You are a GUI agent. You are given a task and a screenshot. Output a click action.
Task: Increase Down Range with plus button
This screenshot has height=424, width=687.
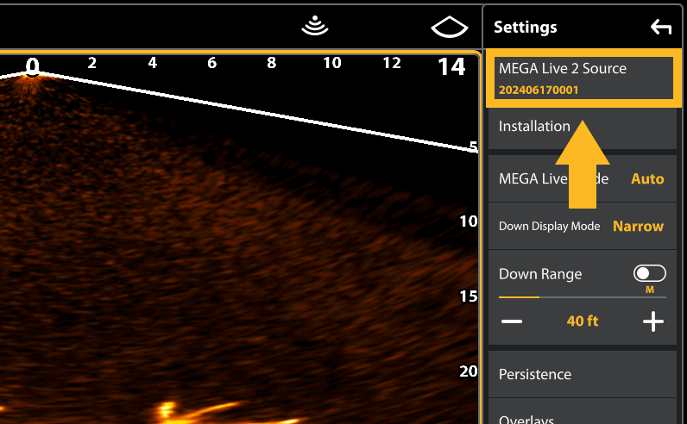click(x=653, y=321)
